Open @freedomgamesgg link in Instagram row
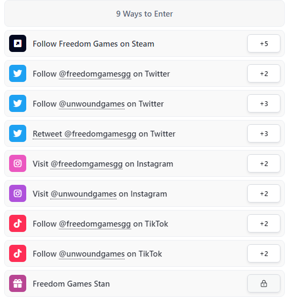The image size is (289, 300). (87, 164)
